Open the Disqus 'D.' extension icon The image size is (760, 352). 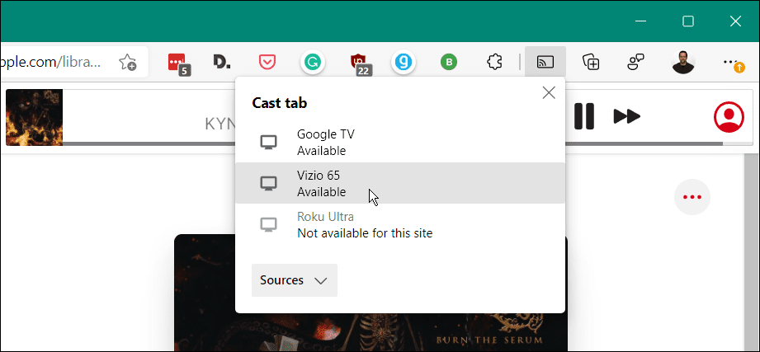click(222, 62)
